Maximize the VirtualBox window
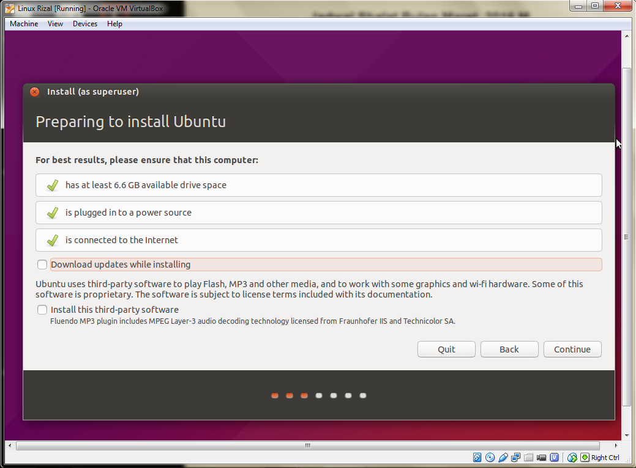636x468 pixels. (x=594, y=6)
